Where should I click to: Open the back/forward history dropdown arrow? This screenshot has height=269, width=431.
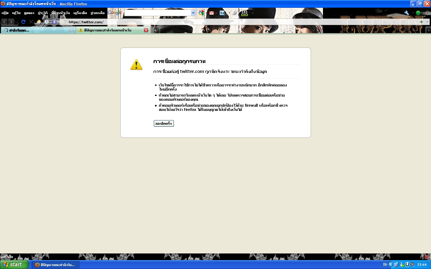tap(16, 22)
